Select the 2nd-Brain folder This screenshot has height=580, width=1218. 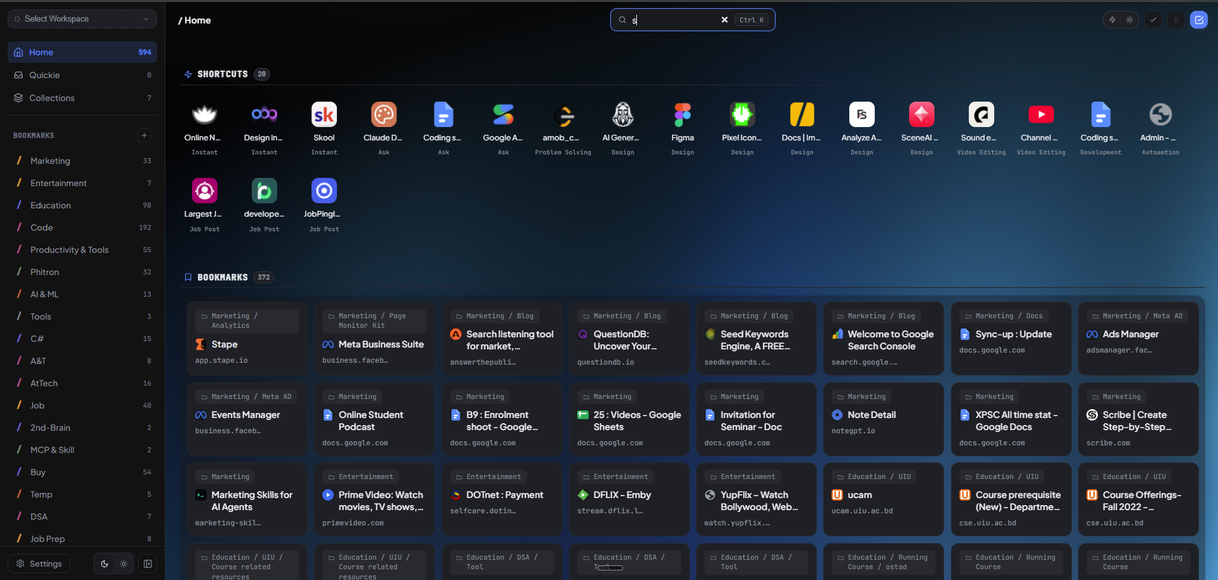[82, 428]
